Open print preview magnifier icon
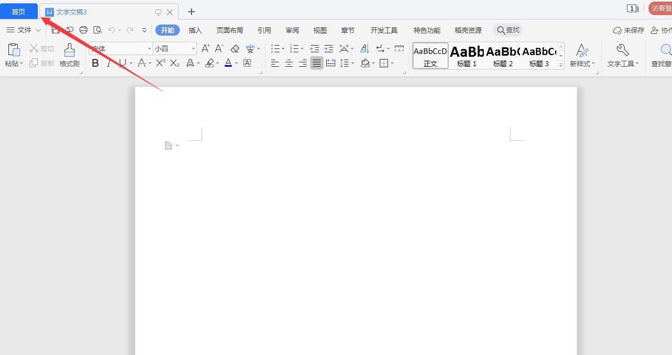This screenshot has width=672, height=355. tap(98, 30)
